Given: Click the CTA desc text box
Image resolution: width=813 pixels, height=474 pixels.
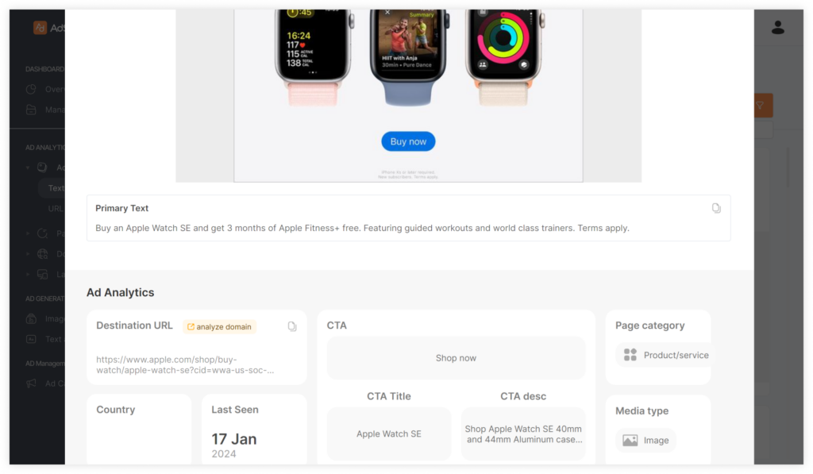Looking at the screenshot, I should 523,434.
